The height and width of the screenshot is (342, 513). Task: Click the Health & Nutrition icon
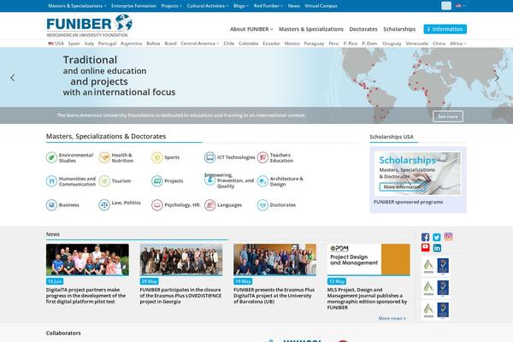104,157
